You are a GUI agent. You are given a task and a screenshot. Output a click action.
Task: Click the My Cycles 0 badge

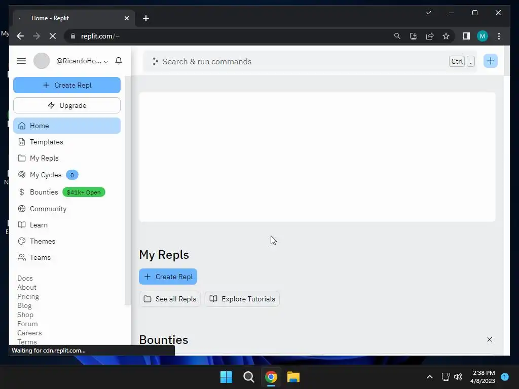72,175
